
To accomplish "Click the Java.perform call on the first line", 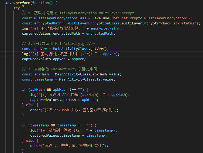I will coord(18,3).
